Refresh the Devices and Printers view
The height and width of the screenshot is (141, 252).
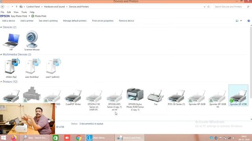[x=209, y=7]
